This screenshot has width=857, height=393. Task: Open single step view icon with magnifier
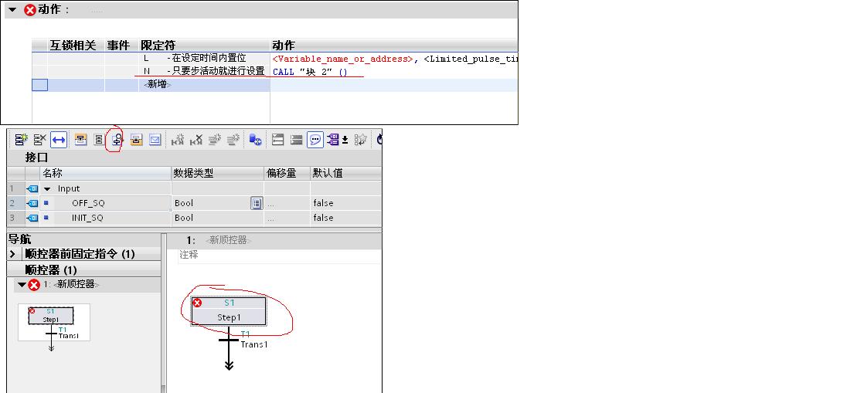(x=117, y=140)
